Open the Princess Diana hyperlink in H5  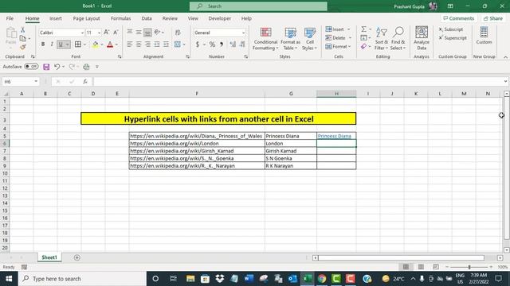[335, 136]
